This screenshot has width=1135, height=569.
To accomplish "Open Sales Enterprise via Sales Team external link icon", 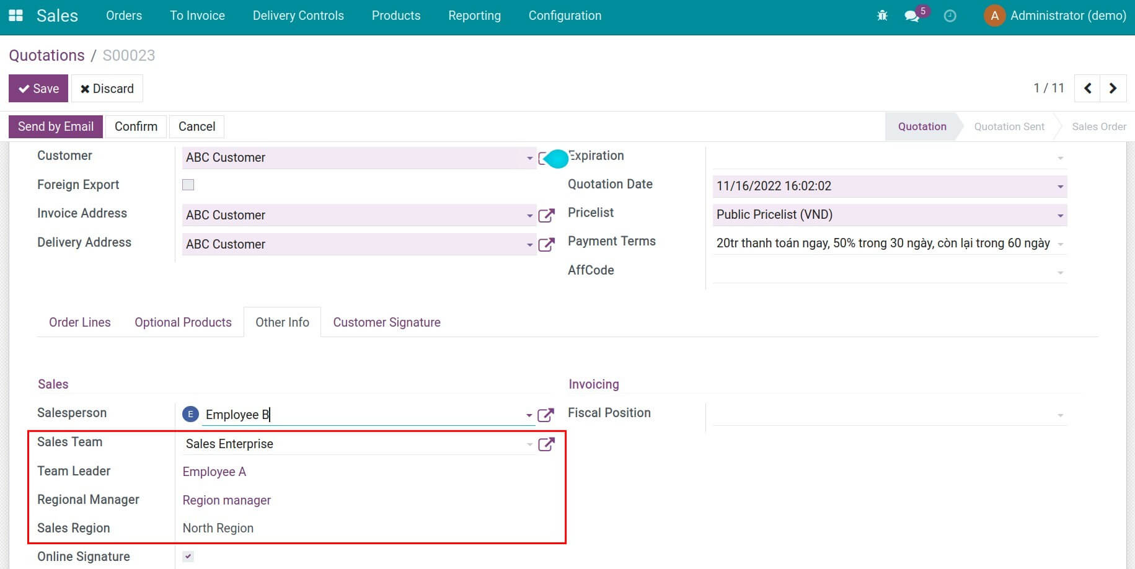I will coord(546,444).
